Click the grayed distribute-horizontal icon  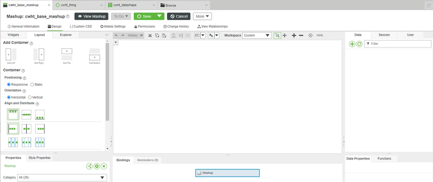click(181, 35)
